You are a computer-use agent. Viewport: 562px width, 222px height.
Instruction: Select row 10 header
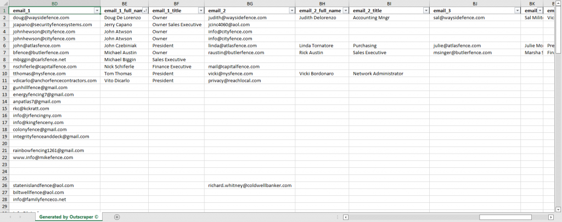(4, 73)
